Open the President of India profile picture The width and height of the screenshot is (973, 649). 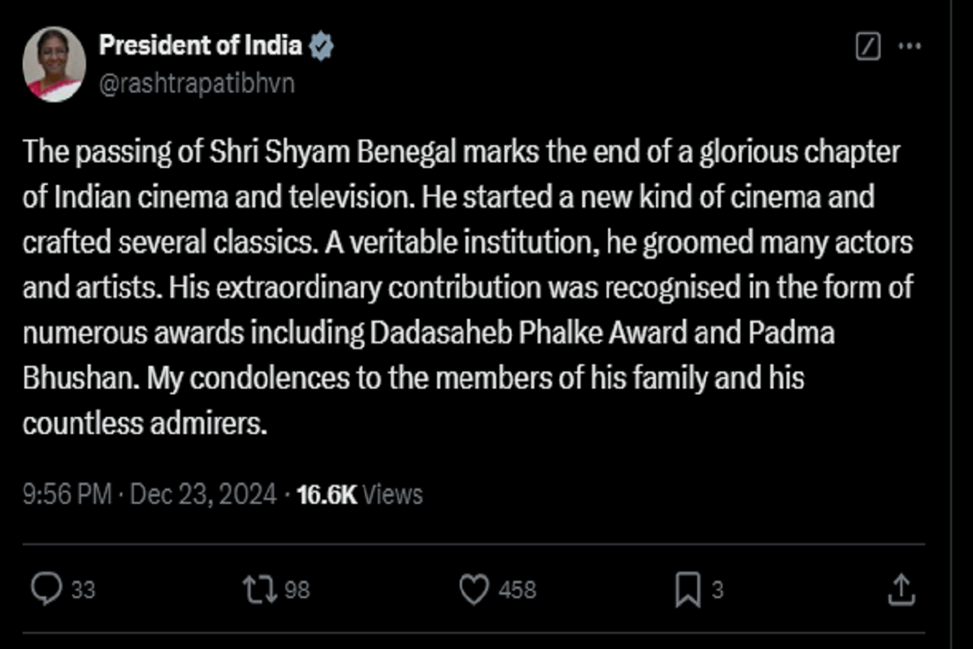(54, 64)
